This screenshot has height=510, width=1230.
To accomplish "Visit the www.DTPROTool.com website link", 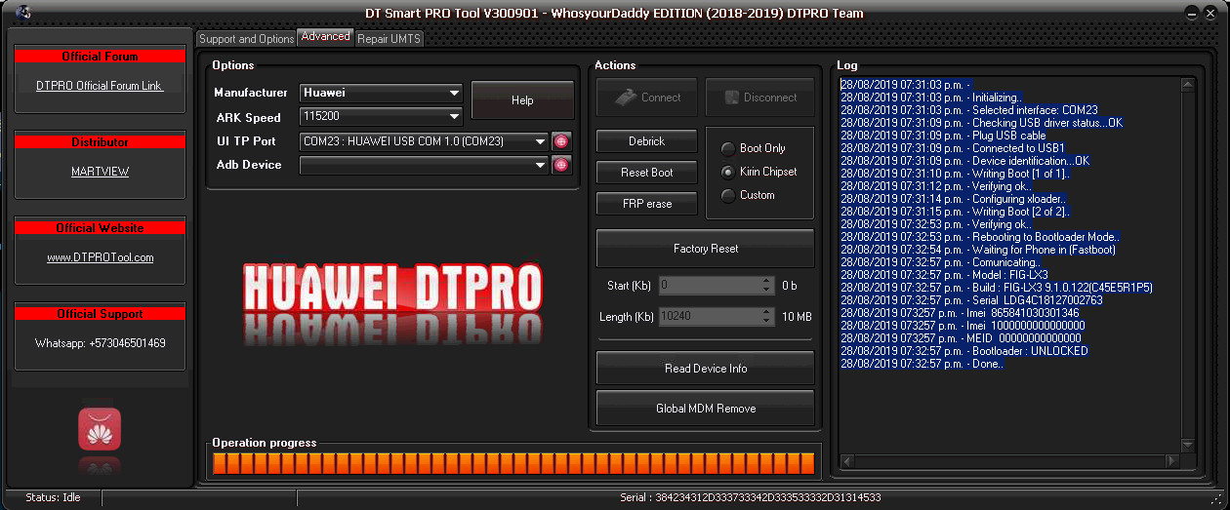I will (100, 257).
